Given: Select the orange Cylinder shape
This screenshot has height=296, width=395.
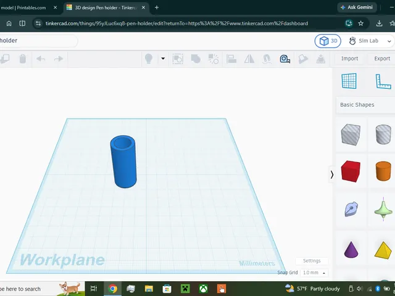Looking at the screenshot, I should (383, 171).
